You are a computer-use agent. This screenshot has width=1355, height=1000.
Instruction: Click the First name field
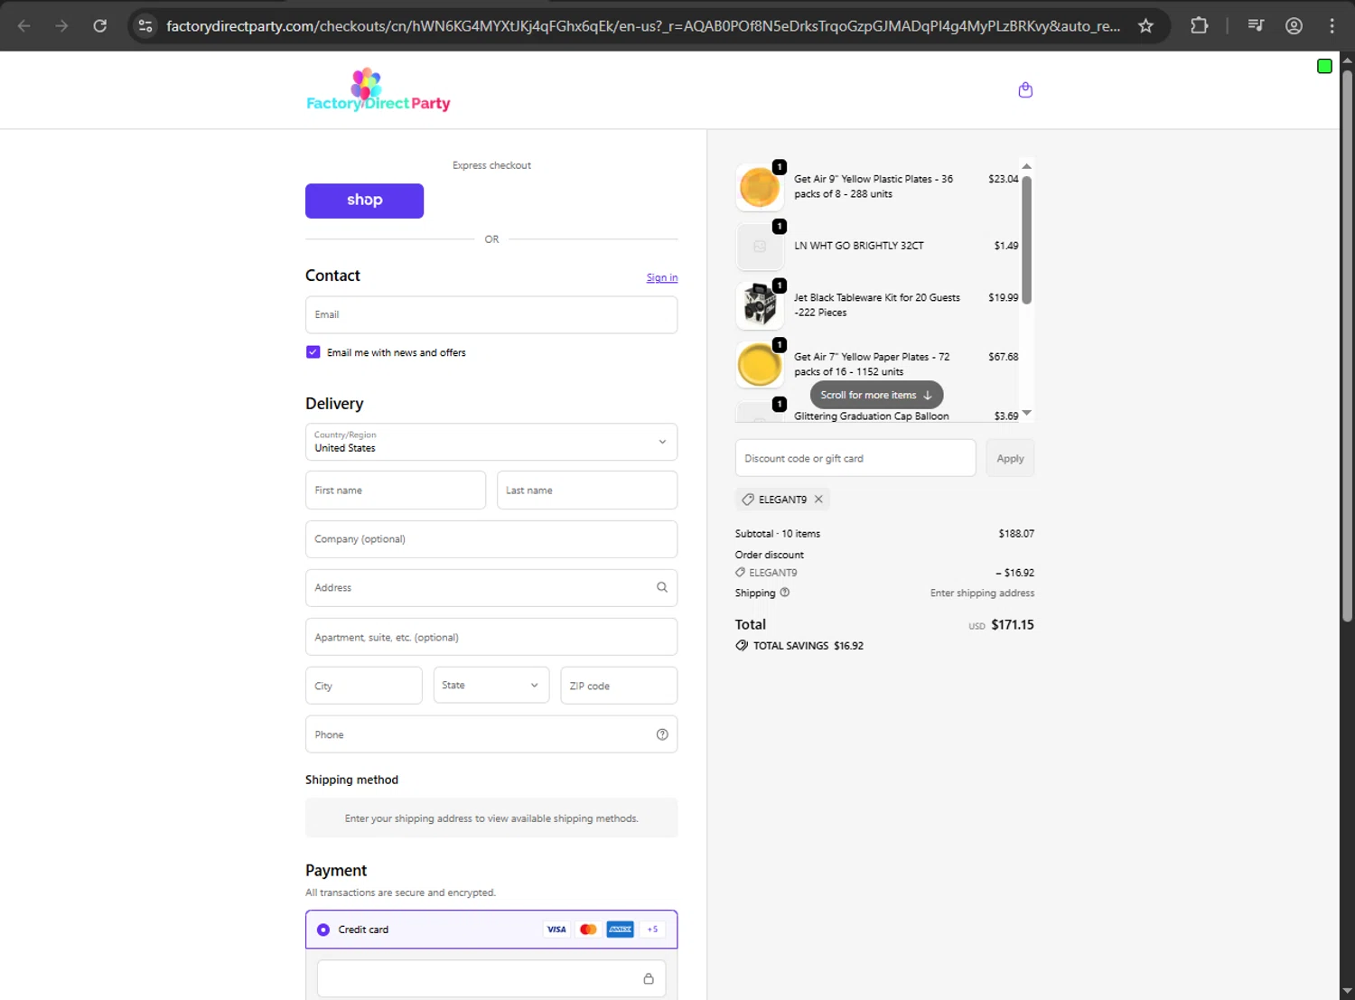(x=396, y=490)
